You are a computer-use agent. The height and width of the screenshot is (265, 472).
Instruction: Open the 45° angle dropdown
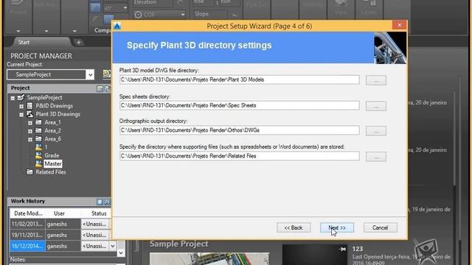[x=125, y=8]
